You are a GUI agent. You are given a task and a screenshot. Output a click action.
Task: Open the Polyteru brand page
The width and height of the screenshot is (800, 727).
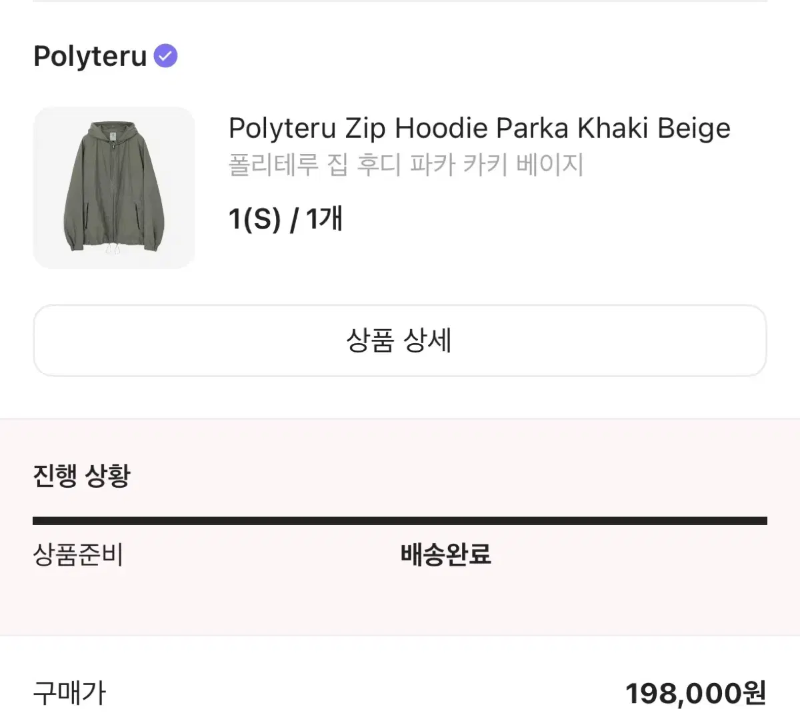90,56
